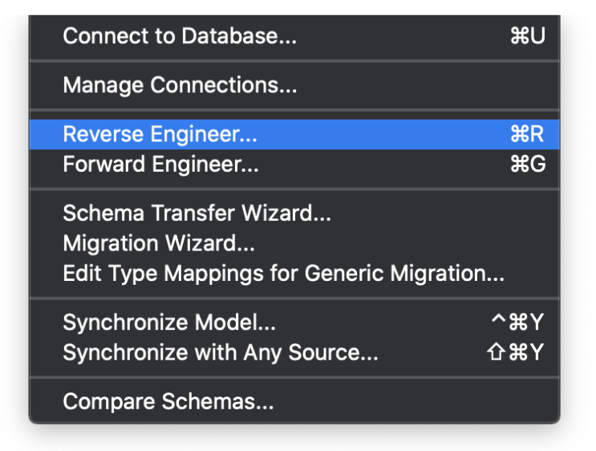The width and height of the screenshot is (596, 451).
Task: Open Compare Schemas from the menu
Action: tap(168, 401)
